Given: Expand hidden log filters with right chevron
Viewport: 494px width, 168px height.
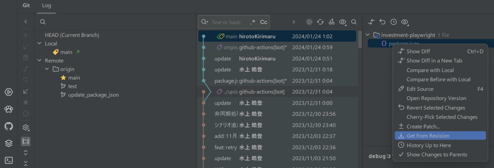Looking at the screenshot, I should coord(294,22).
